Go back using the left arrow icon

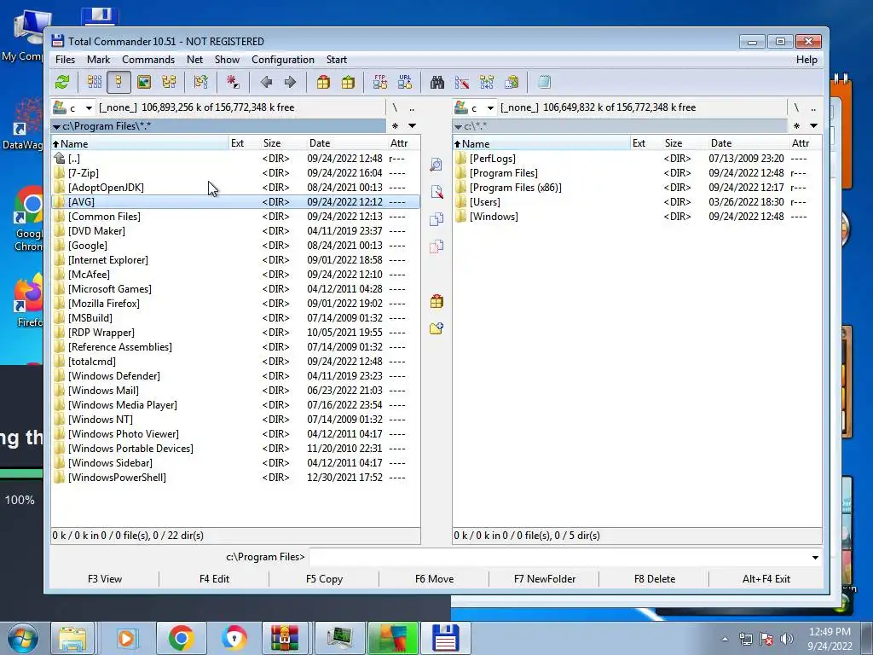(x=266, y=83)
